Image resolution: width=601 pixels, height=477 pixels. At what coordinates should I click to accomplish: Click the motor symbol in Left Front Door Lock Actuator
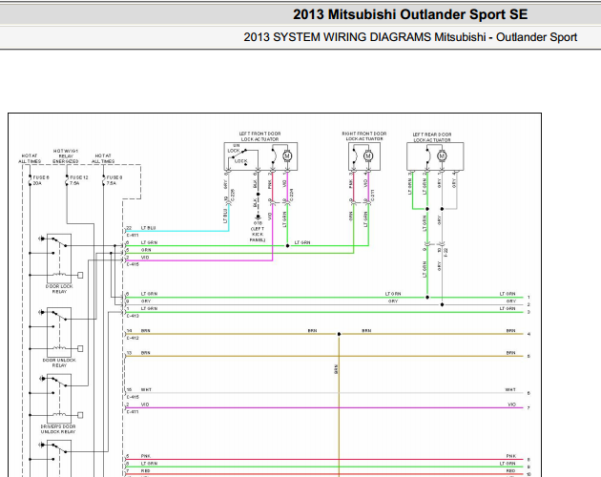[287, 156]
